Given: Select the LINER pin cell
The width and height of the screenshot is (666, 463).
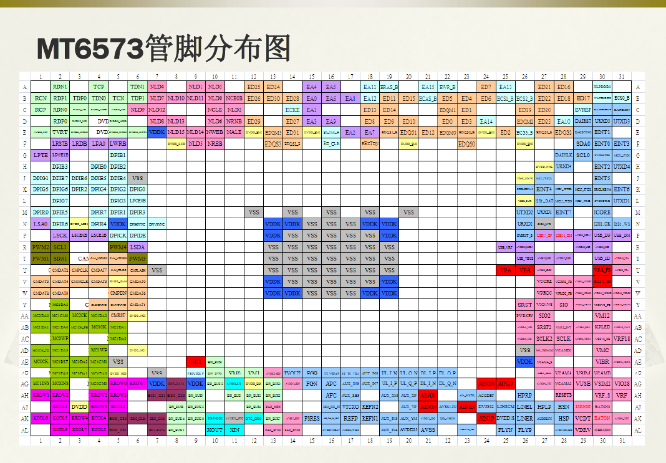Looking at the screenshot, I should tap(525, 418).
